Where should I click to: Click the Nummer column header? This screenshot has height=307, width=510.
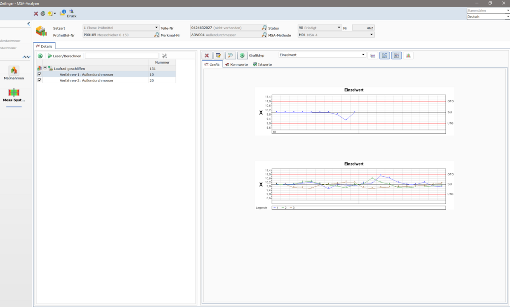(162, 62)
